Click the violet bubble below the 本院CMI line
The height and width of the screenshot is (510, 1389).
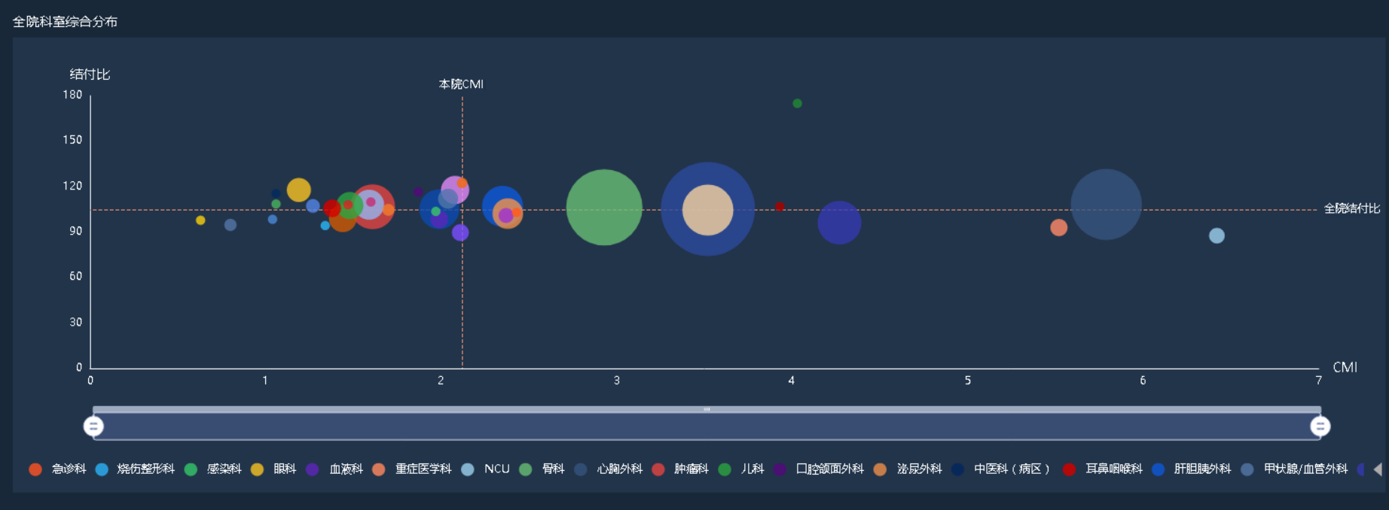point(460,232)
